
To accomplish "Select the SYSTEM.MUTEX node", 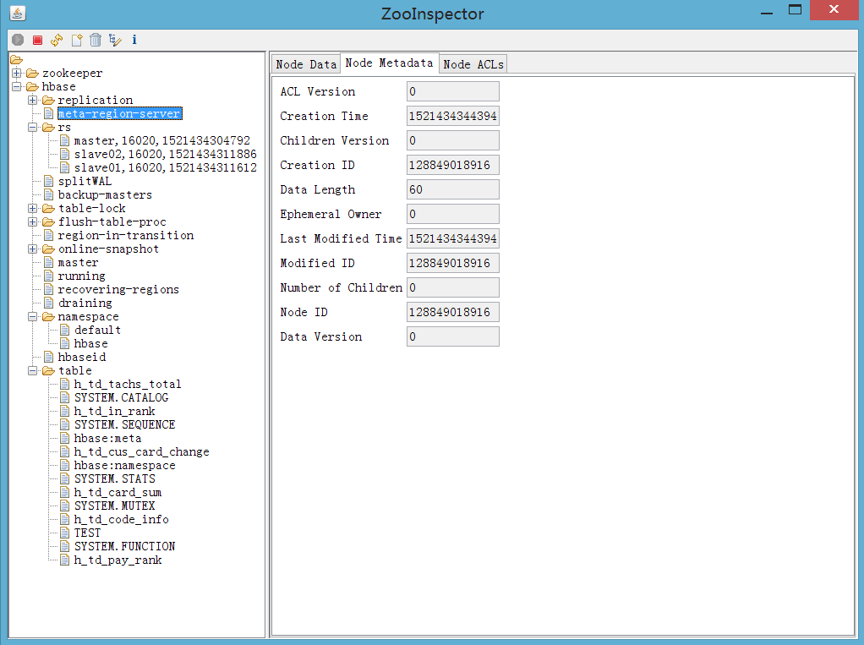I will click(115, 506).
